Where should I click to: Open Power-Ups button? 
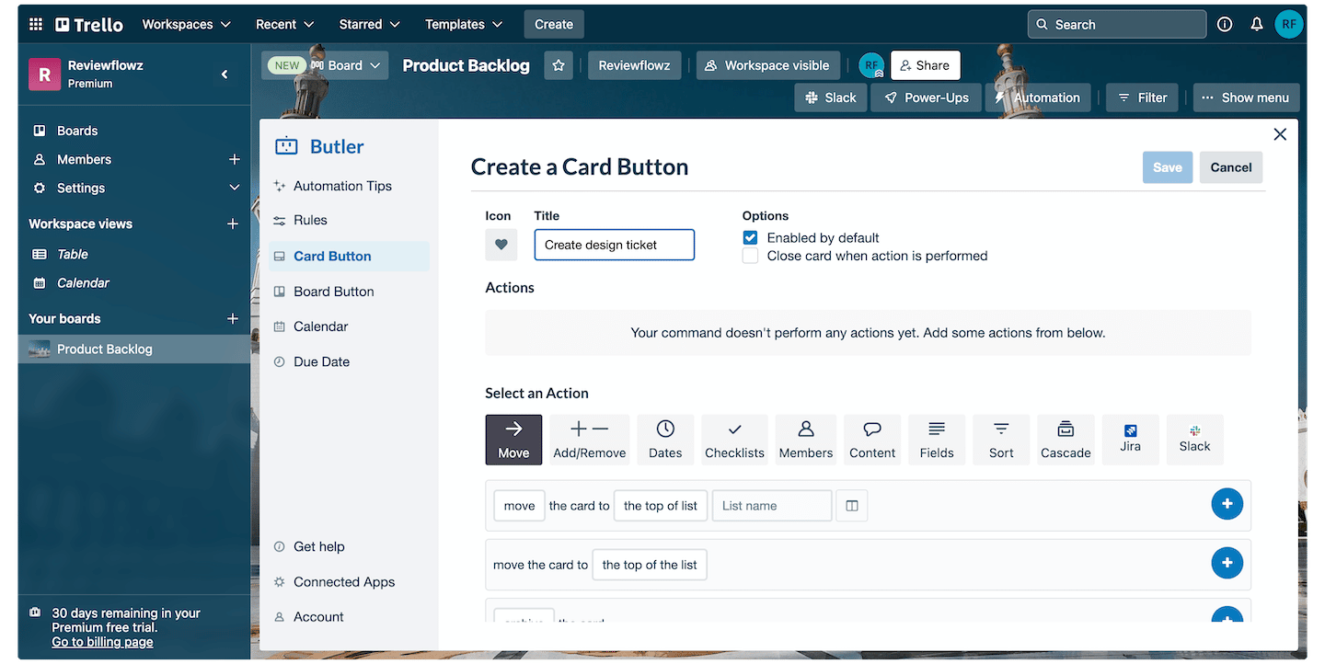[926, 97]
